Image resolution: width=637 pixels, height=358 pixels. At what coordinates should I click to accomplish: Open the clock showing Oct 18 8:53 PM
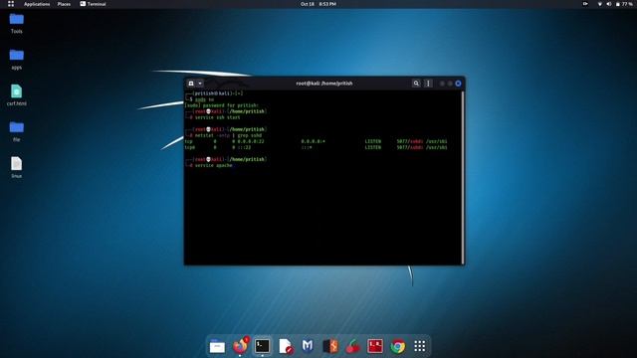[x=318, y=4]
